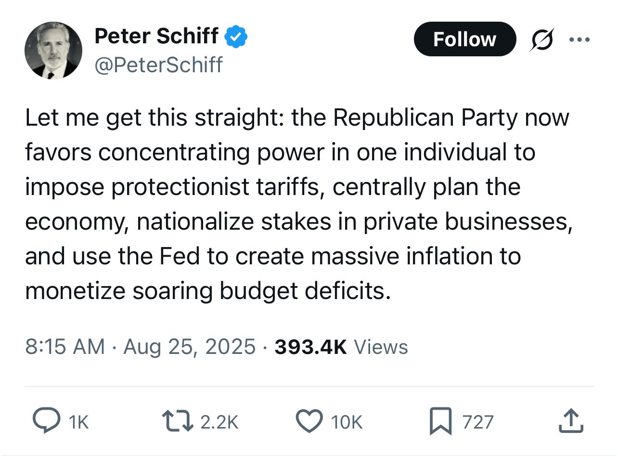Open the @PeterSchiff handle link
618x456 pixels.
(159, 65)
